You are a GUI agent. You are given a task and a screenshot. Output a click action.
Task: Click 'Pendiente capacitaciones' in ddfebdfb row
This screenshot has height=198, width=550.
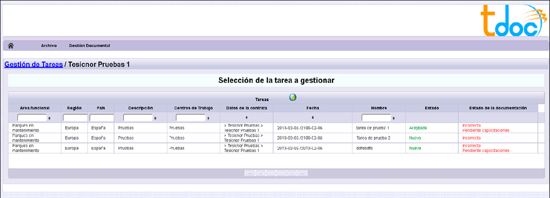click(x=486, y=150)
